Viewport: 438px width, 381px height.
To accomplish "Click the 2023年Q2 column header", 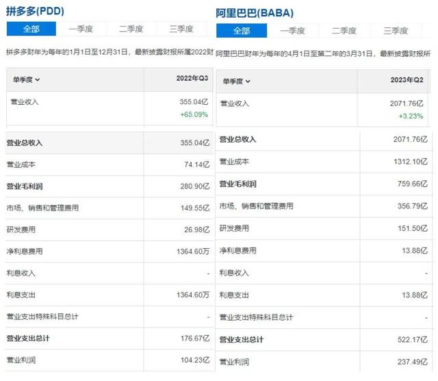I will click(x=405, y=82).
